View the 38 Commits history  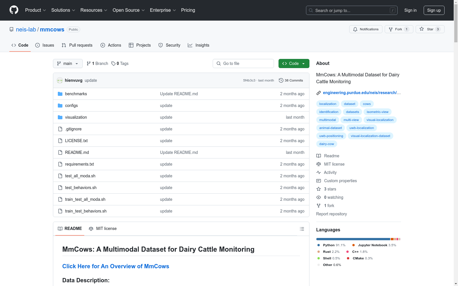291,80
